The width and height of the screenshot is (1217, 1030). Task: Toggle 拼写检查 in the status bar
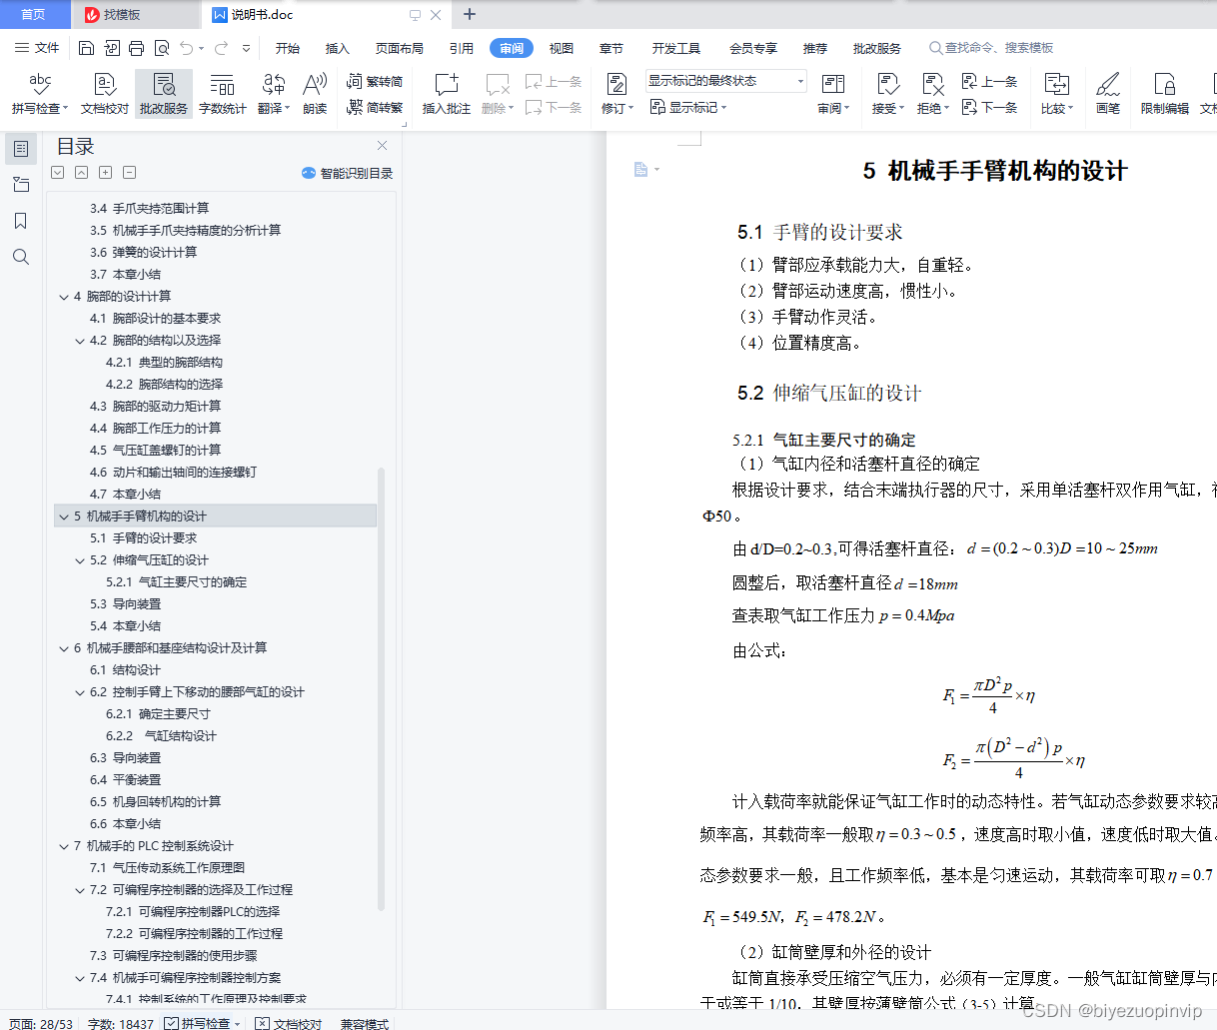(x=203, y=1023)
